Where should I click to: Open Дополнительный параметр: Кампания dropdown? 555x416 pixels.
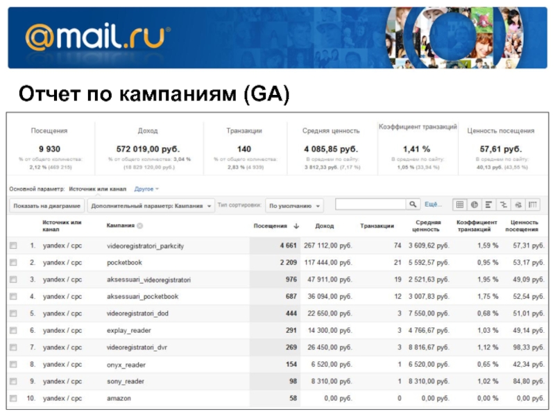151,205
